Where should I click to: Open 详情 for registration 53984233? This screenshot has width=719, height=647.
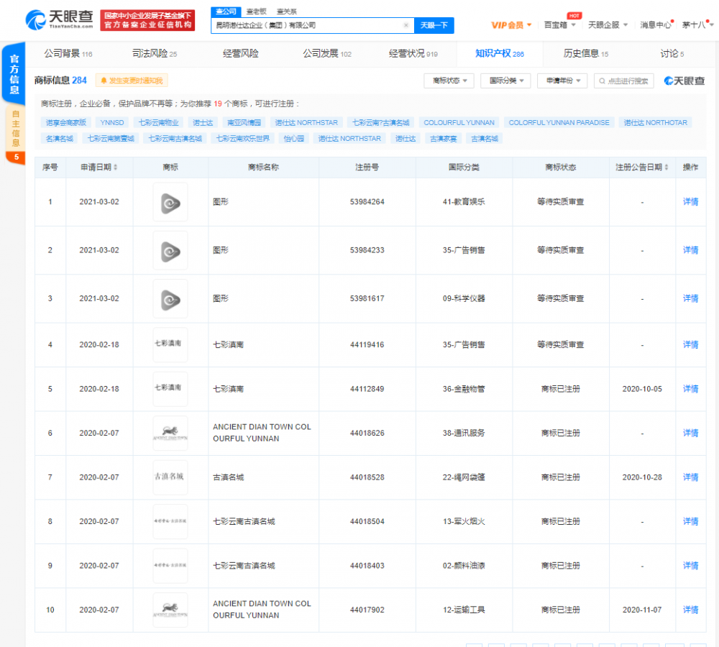(x=690, y=250)
